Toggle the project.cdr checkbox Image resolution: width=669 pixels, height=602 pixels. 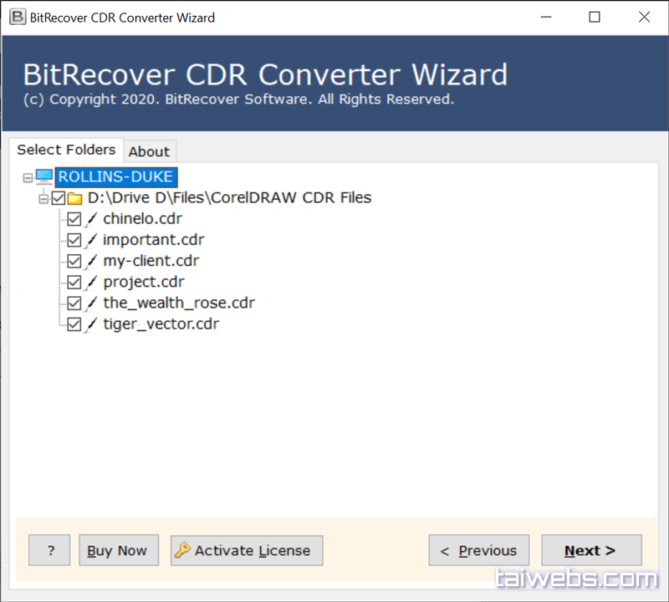click(74, 282)
